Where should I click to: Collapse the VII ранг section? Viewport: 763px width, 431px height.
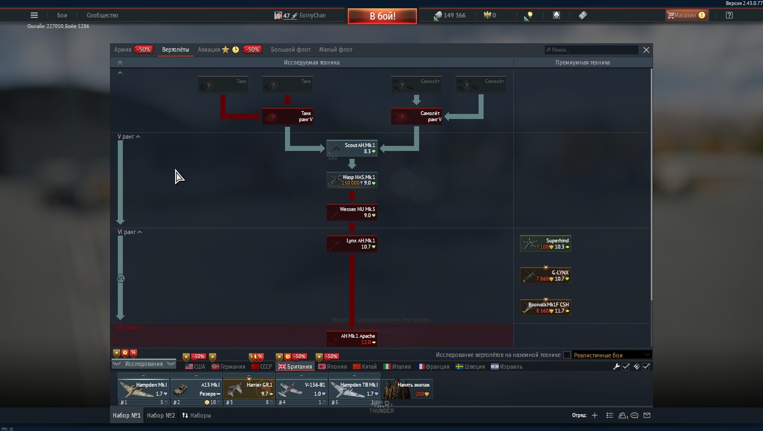[x=130, y=327]
